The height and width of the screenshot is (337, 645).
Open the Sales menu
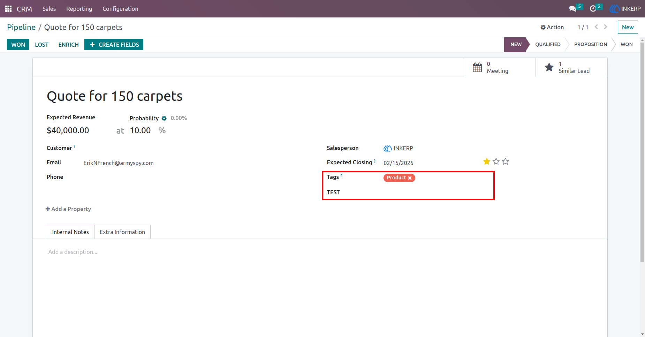coord(49,9)
